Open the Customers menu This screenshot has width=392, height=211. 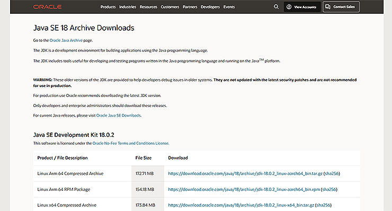(x=170, y=7)
